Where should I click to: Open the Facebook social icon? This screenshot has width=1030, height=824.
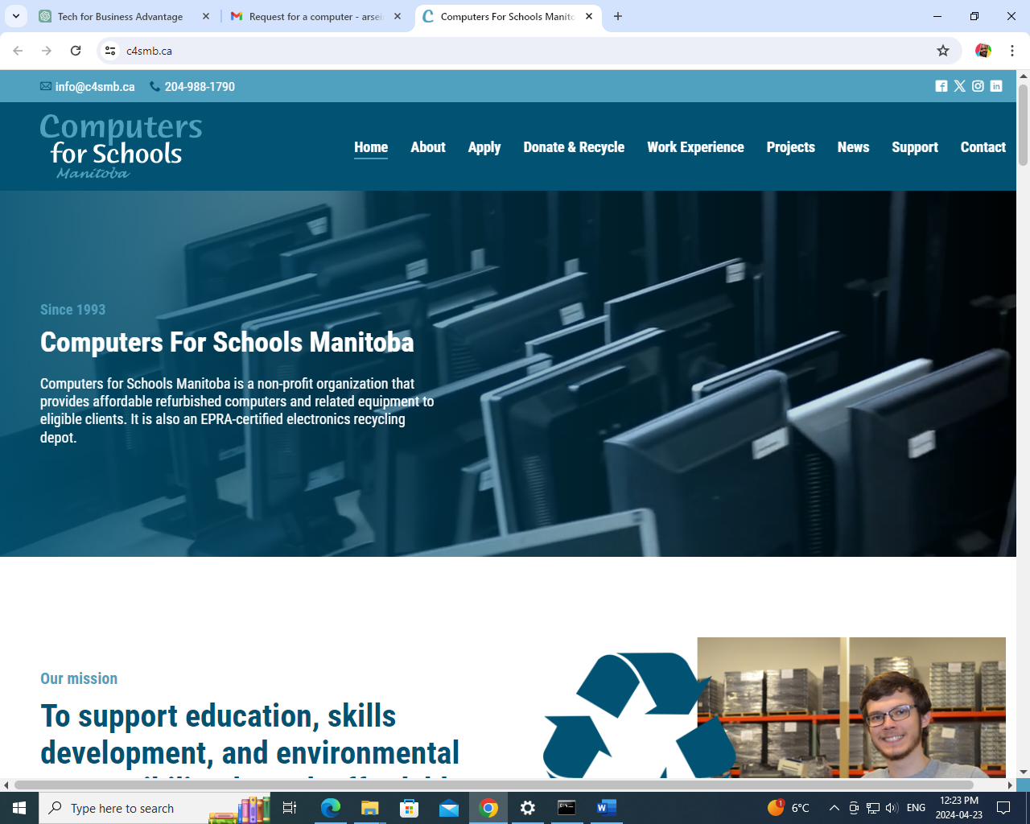(941, 86)
